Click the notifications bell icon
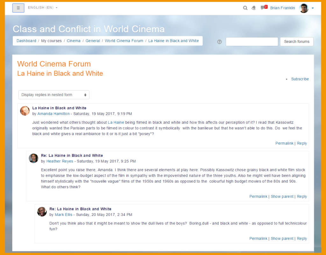Screen dimensions: 326x255 [253, 8]
